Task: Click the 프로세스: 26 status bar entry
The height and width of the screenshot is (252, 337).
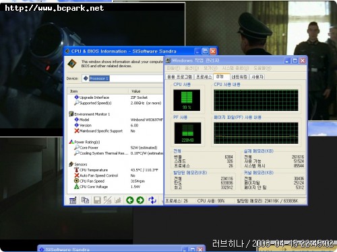Action: tap(177, 201)
